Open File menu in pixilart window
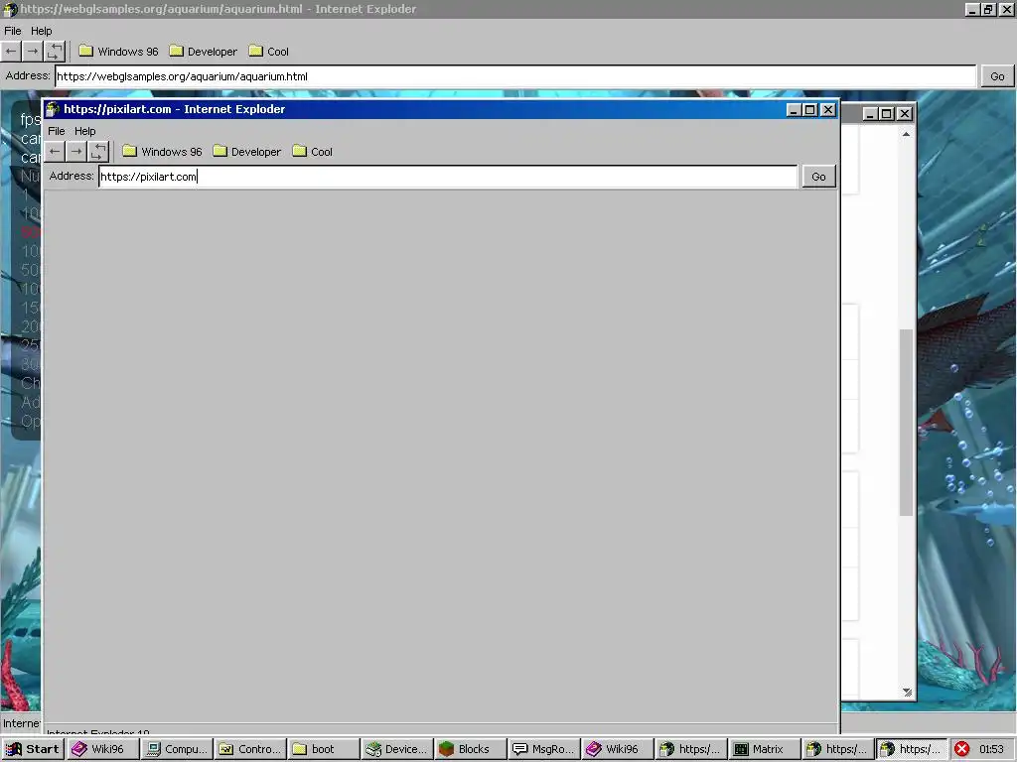This screenshot has width=1017, height=762. [x=57, y=131]
